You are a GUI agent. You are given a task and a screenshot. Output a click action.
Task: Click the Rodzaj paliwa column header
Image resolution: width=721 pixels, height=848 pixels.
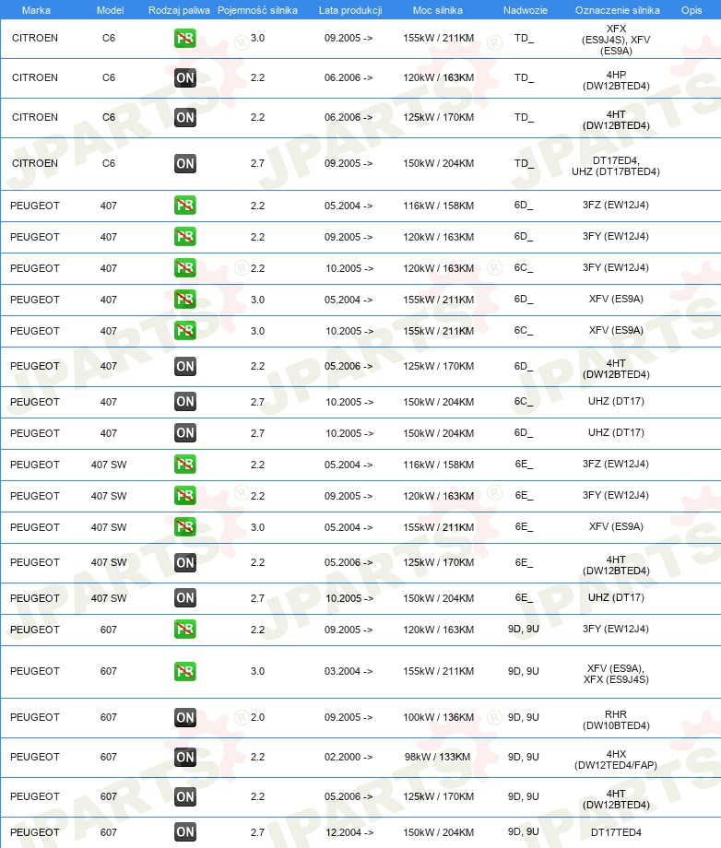click(x=179, y=10)
